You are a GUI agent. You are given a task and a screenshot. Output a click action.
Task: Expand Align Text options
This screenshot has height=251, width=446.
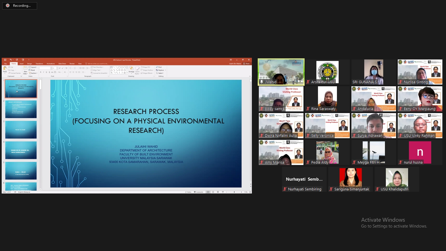(x=96, y=70)
